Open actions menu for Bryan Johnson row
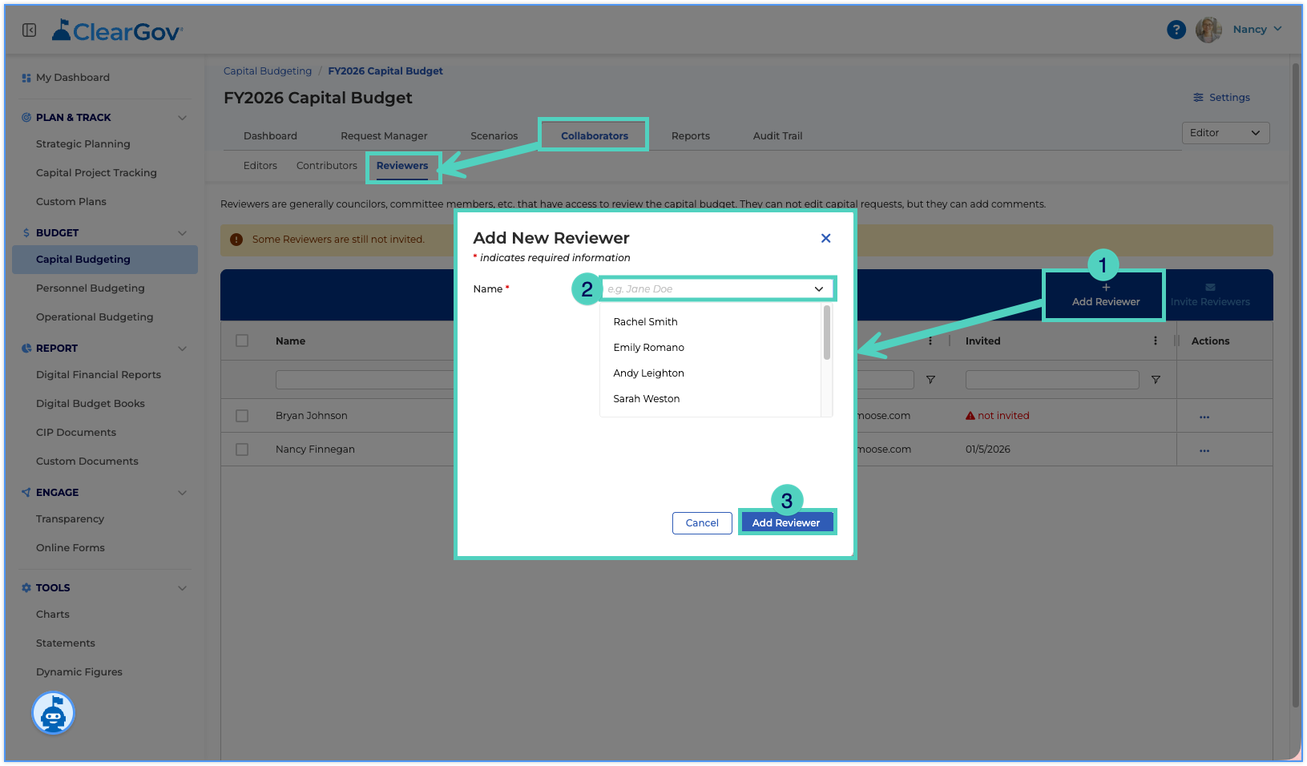 [1204, 417]
